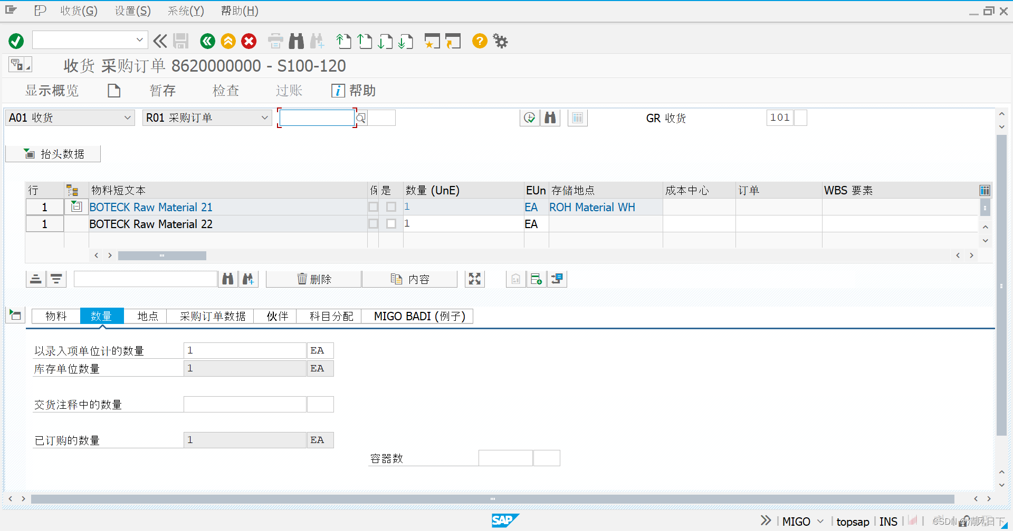Click the green checkmark Enter icon
Image resolution: width=1013 pixels, height=531 pixels.
[16, 41]
